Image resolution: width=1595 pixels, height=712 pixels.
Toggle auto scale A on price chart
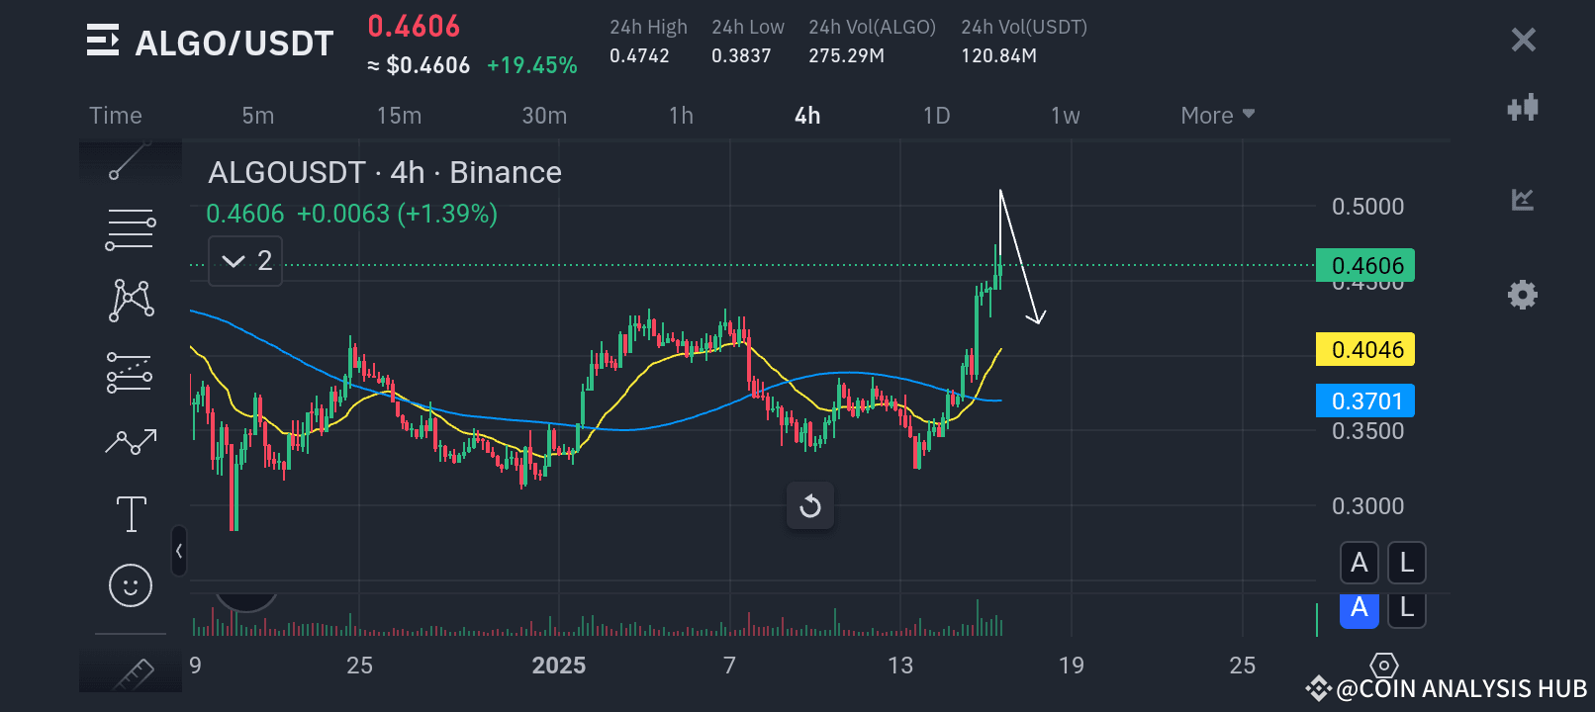click(1359, 563)
